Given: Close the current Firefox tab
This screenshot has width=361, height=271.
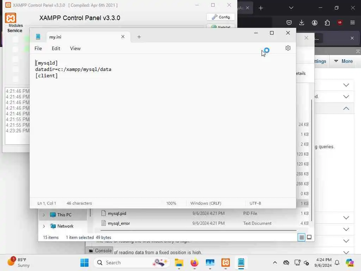Looking at the screenshot, I should pos(247,8).
